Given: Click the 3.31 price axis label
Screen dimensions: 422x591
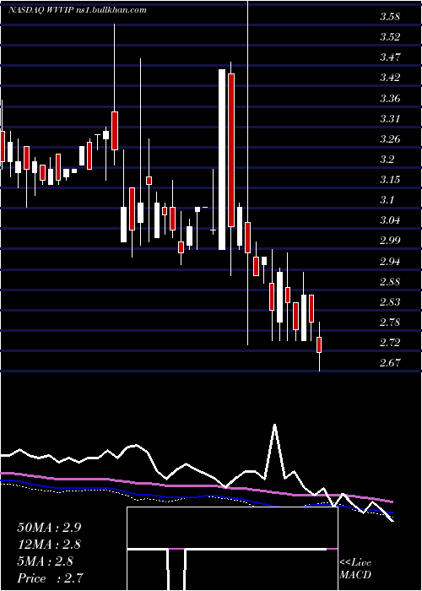Looking at the screenshot, I should [389, 119].
